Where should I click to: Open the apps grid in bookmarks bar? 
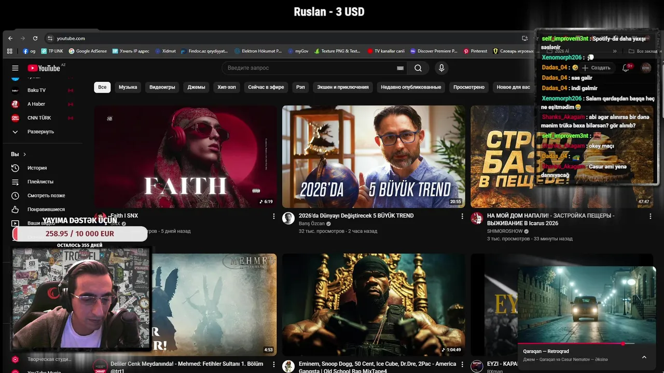[9, 51]
